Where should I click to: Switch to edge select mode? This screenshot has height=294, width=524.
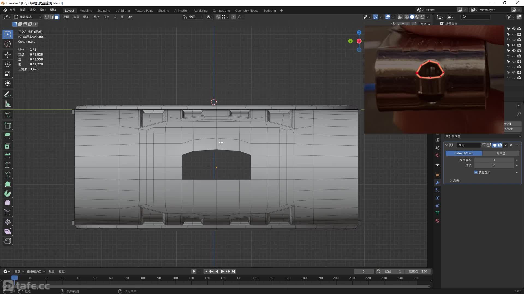pyautogui.click(x=52, y=17)
